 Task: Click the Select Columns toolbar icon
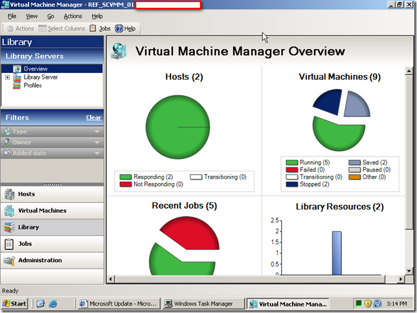tap(42, 28)
